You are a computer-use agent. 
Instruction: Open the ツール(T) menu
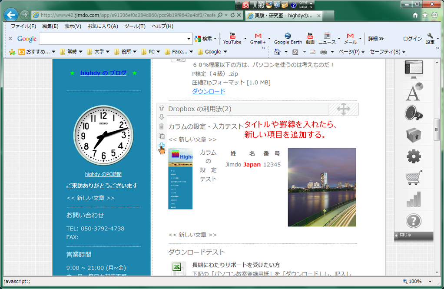click(135, 26)
